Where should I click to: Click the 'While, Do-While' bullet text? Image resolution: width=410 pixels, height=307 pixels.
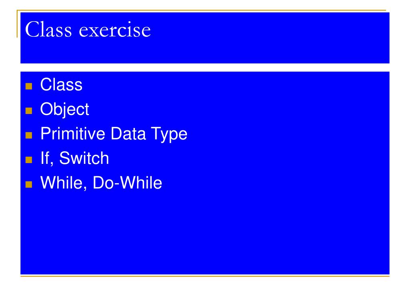(101, 183)
